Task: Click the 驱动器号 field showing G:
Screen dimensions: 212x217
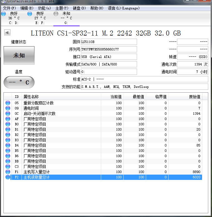Action: [x=109, y=72]
